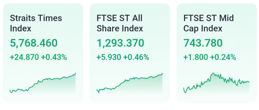259x110 pixels.
Task: Open the FTSE ST All Share Index card
Action: [130, 53]
